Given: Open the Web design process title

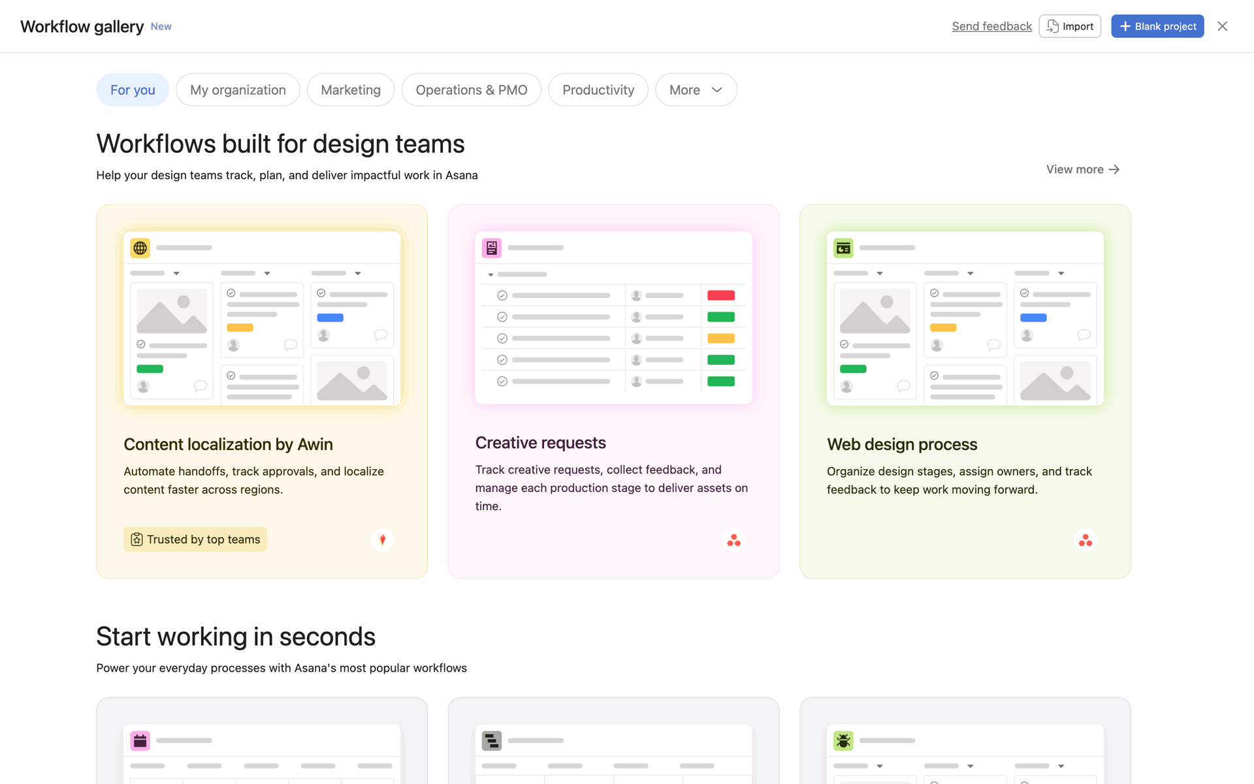Looking at the screenshot, I should point(902,444).
